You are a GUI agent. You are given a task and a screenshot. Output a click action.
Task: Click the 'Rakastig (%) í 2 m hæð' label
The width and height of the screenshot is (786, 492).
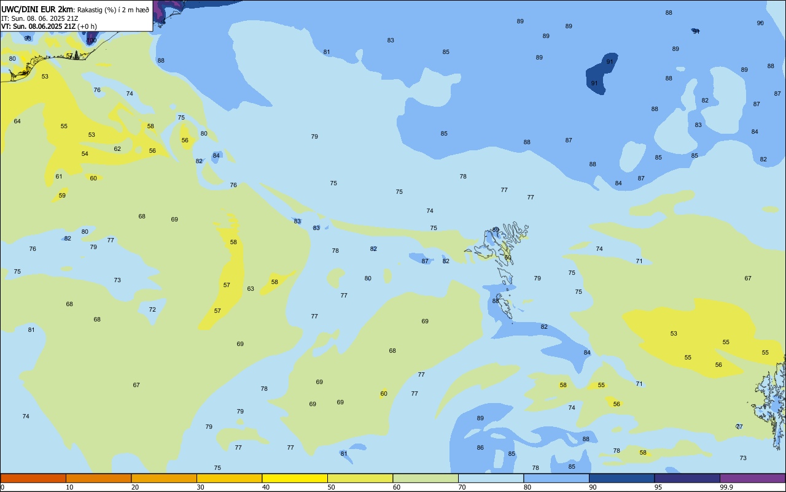coord(113,10)
